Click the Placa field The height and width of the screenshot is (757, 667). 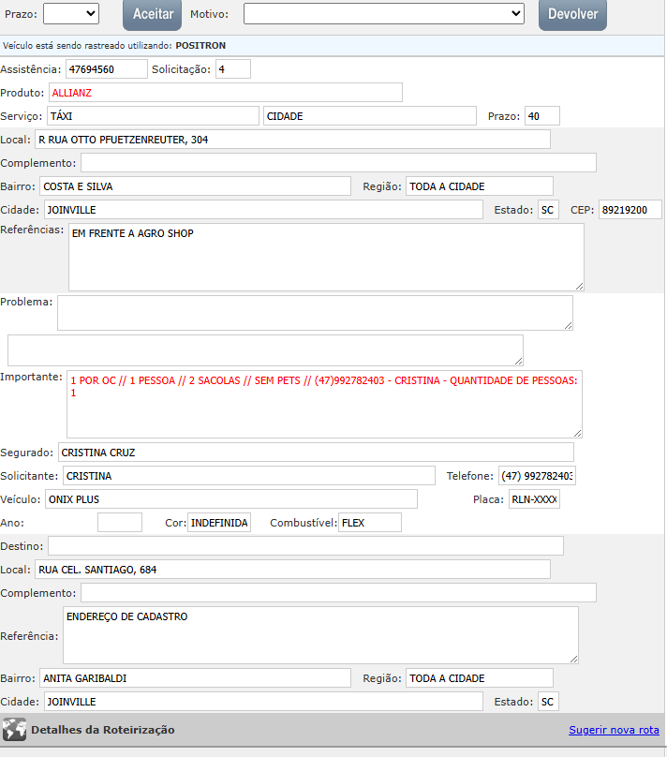click(x=534, y=499)
